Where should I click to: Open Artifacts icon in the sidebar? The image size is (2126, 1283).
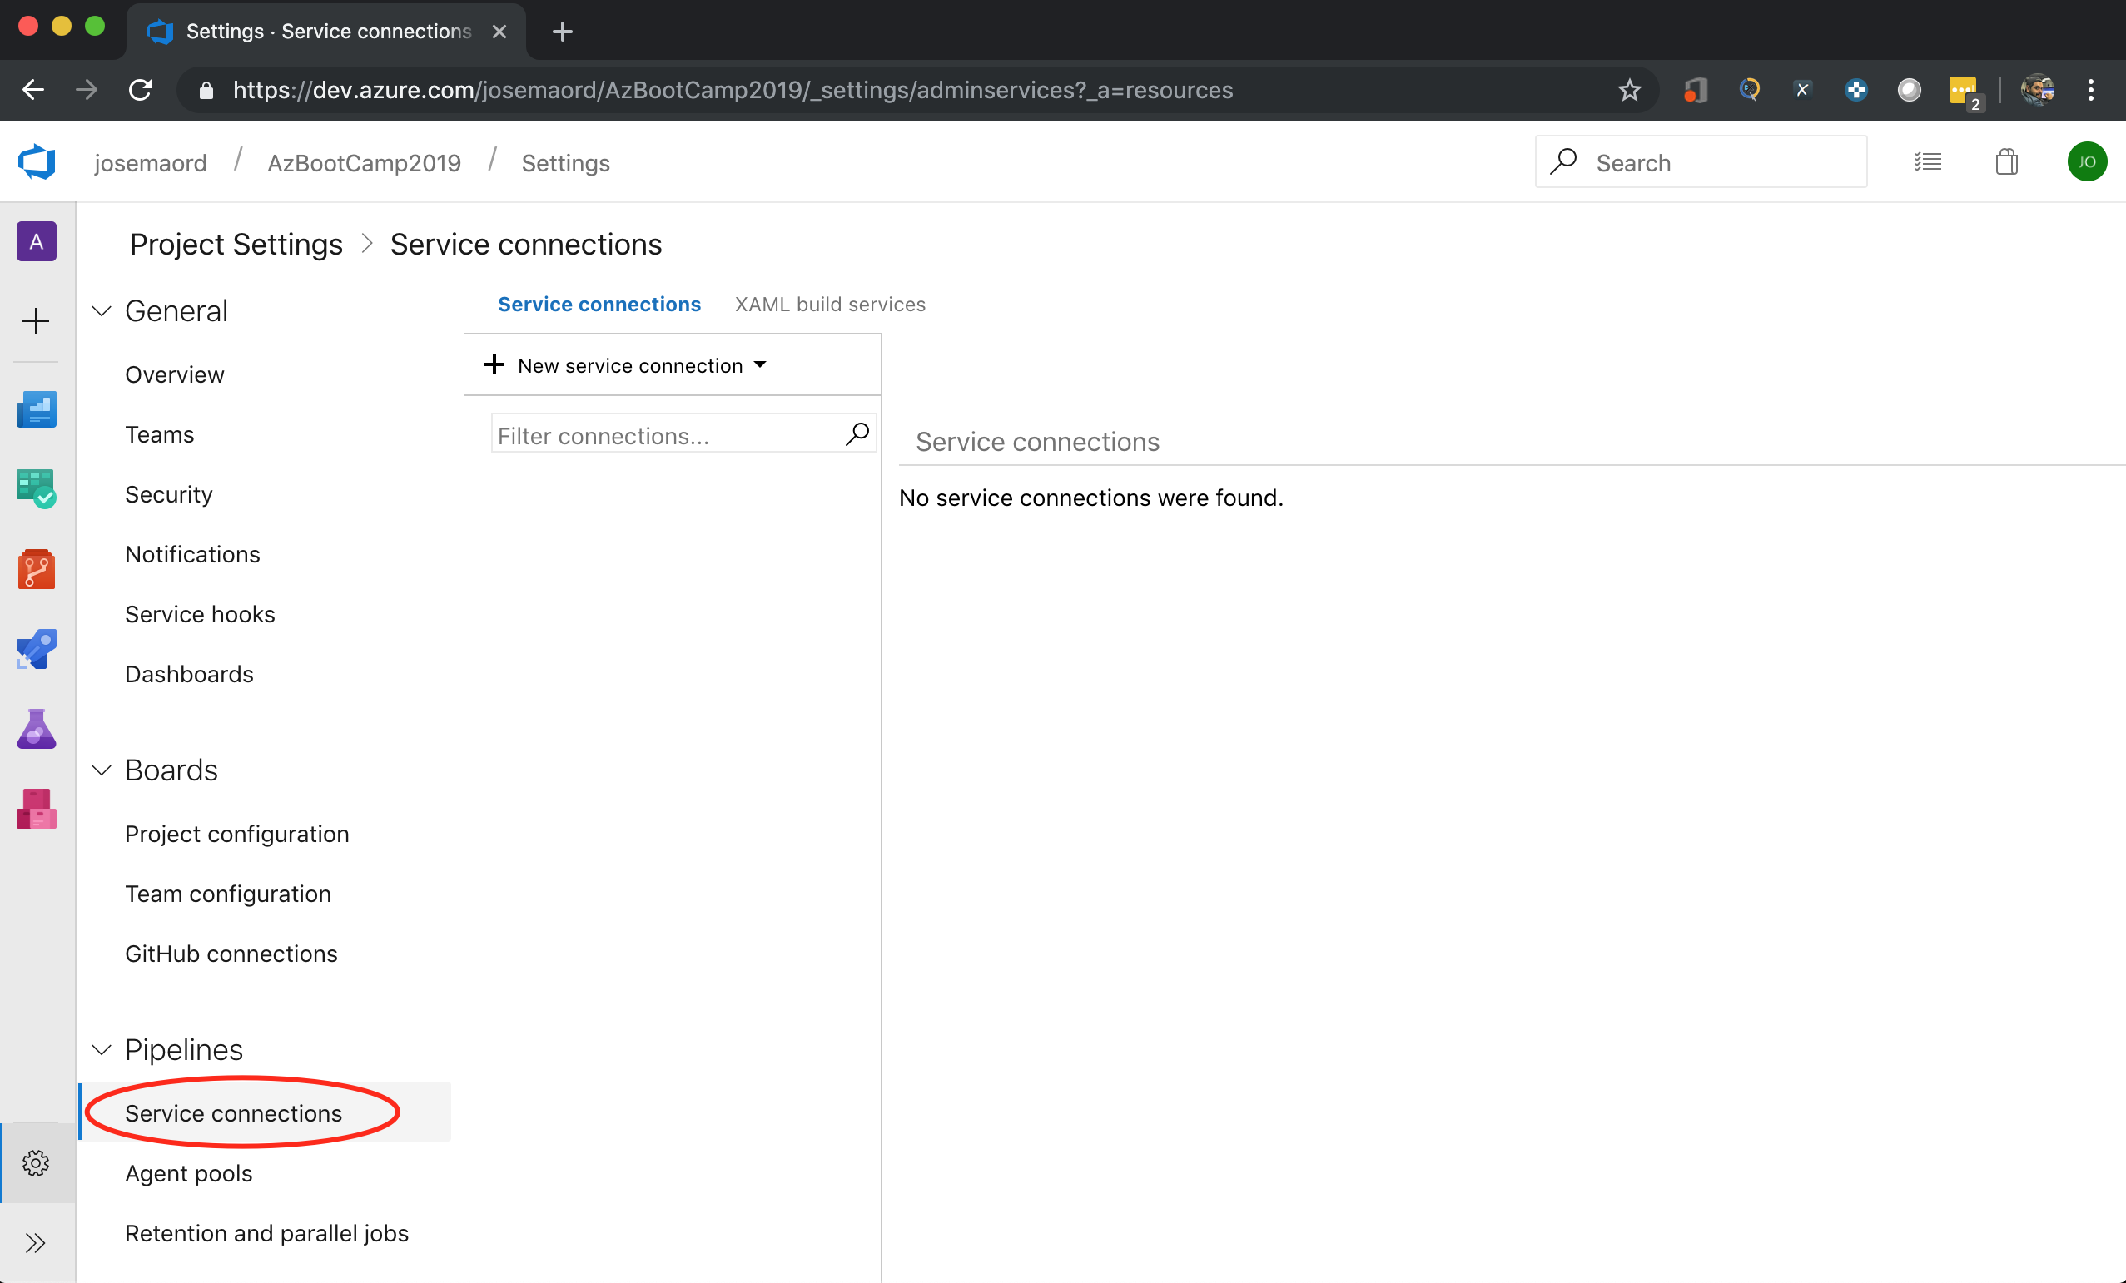coord(37,809)
